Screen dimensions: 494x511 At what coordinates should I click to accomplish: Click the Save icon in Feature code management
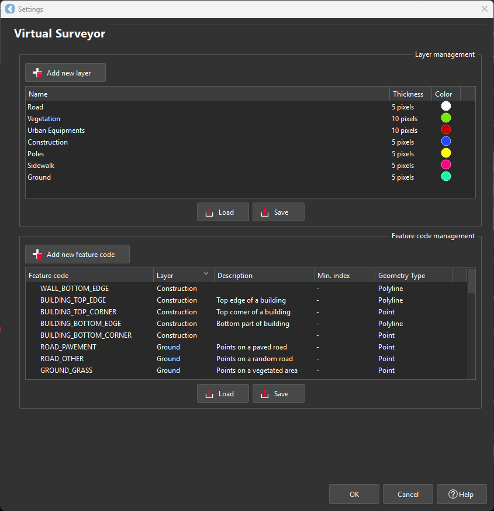[x=264, y=394]
